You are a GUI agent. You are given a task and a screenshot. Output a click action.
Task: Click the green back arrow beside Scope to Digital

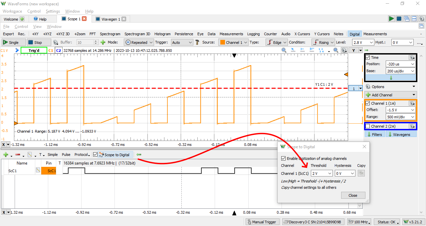click(x=139, y=155)
